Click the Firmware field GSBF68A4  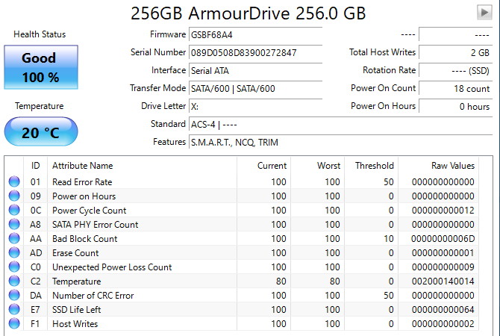pyautogui.click(x=255, y=34)
